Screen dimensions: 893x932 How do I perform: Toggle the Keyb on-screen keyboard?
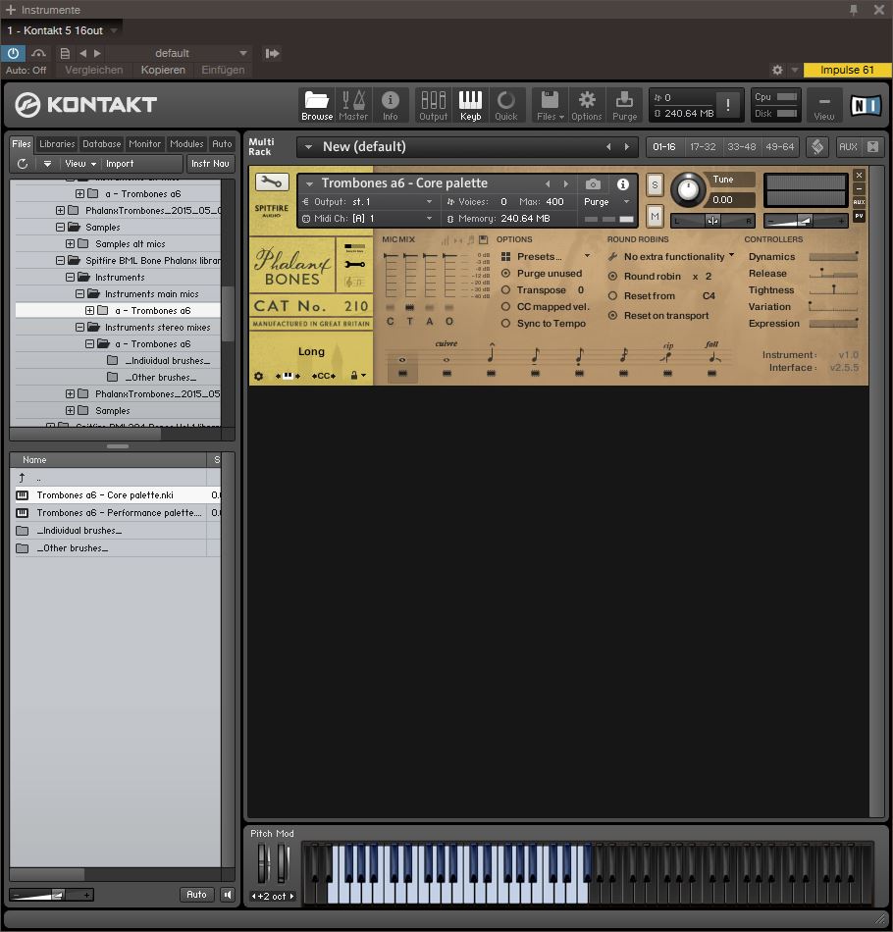point(470,105)
